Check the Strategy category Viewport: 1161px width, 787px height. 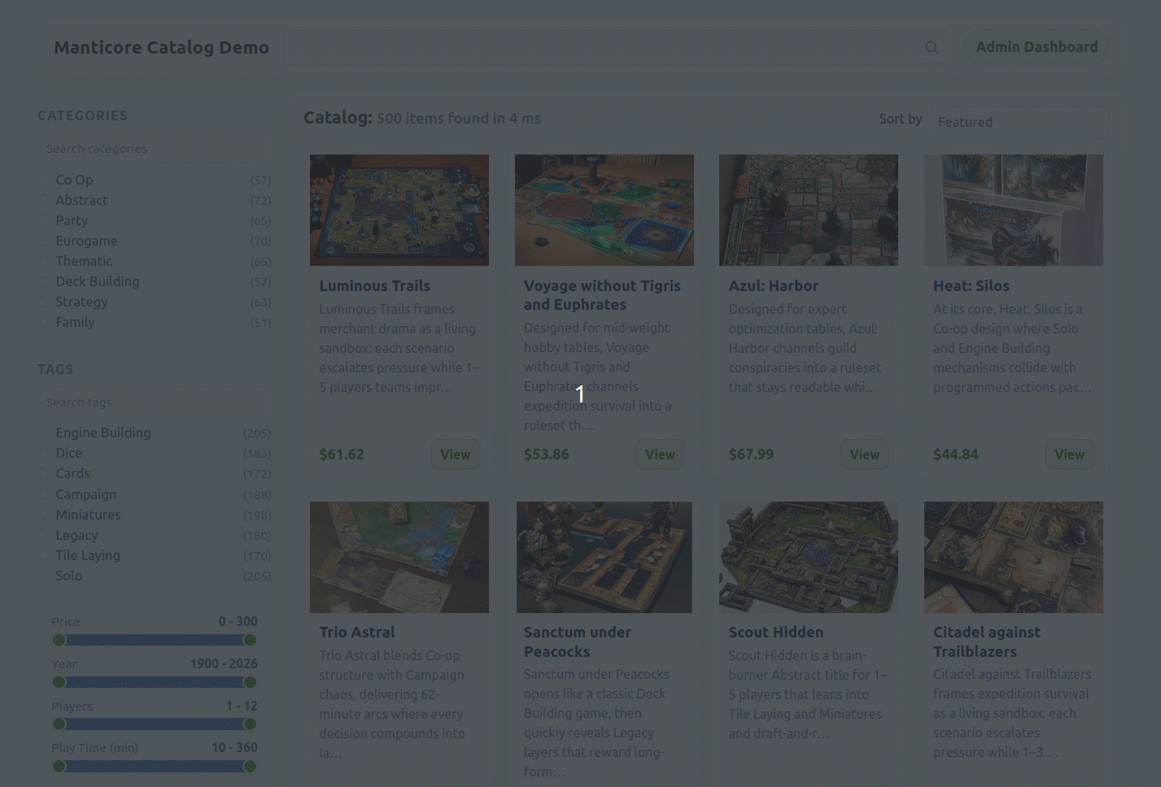[43, 301]
